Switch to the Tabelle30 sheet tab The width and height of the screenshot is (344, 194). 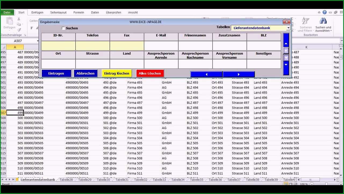coord(103,180)
